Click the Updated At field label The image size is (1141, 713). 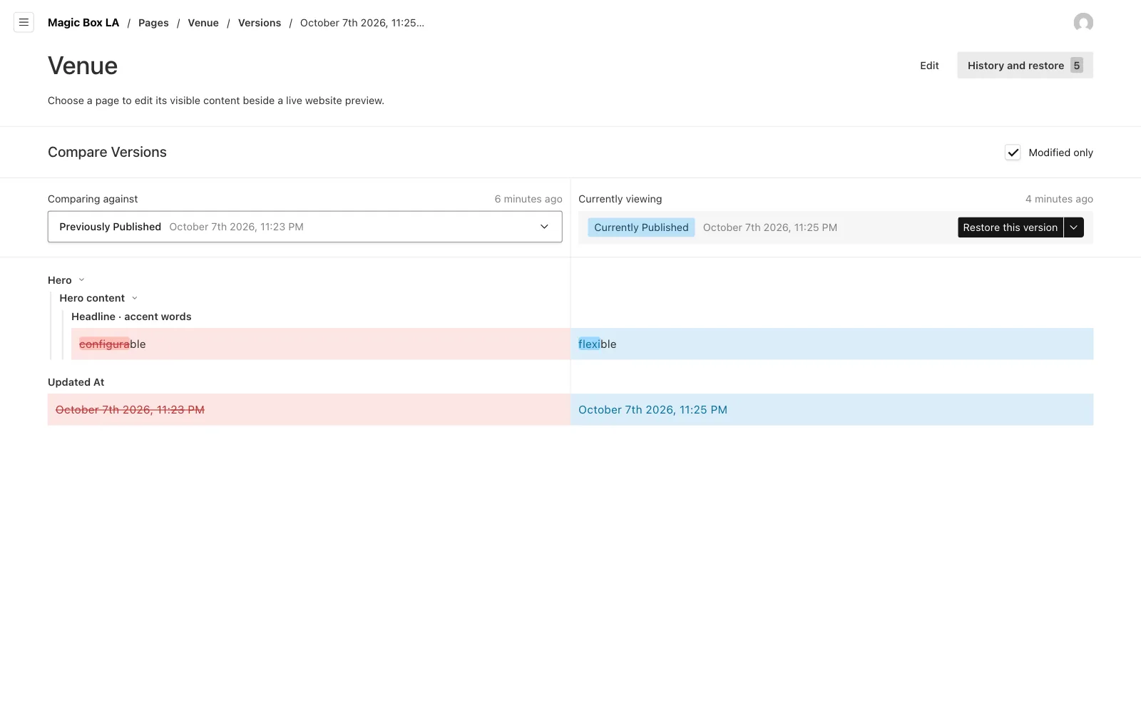[76, 382]
